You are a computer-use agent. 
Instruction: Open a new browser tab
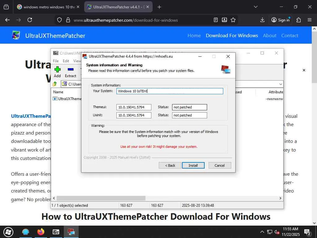pyautogui.click(x=159, y=7)
